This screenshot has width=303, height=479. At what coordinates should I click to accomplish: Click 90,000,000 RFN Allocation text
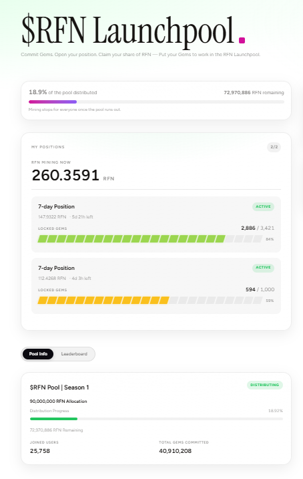58,401
